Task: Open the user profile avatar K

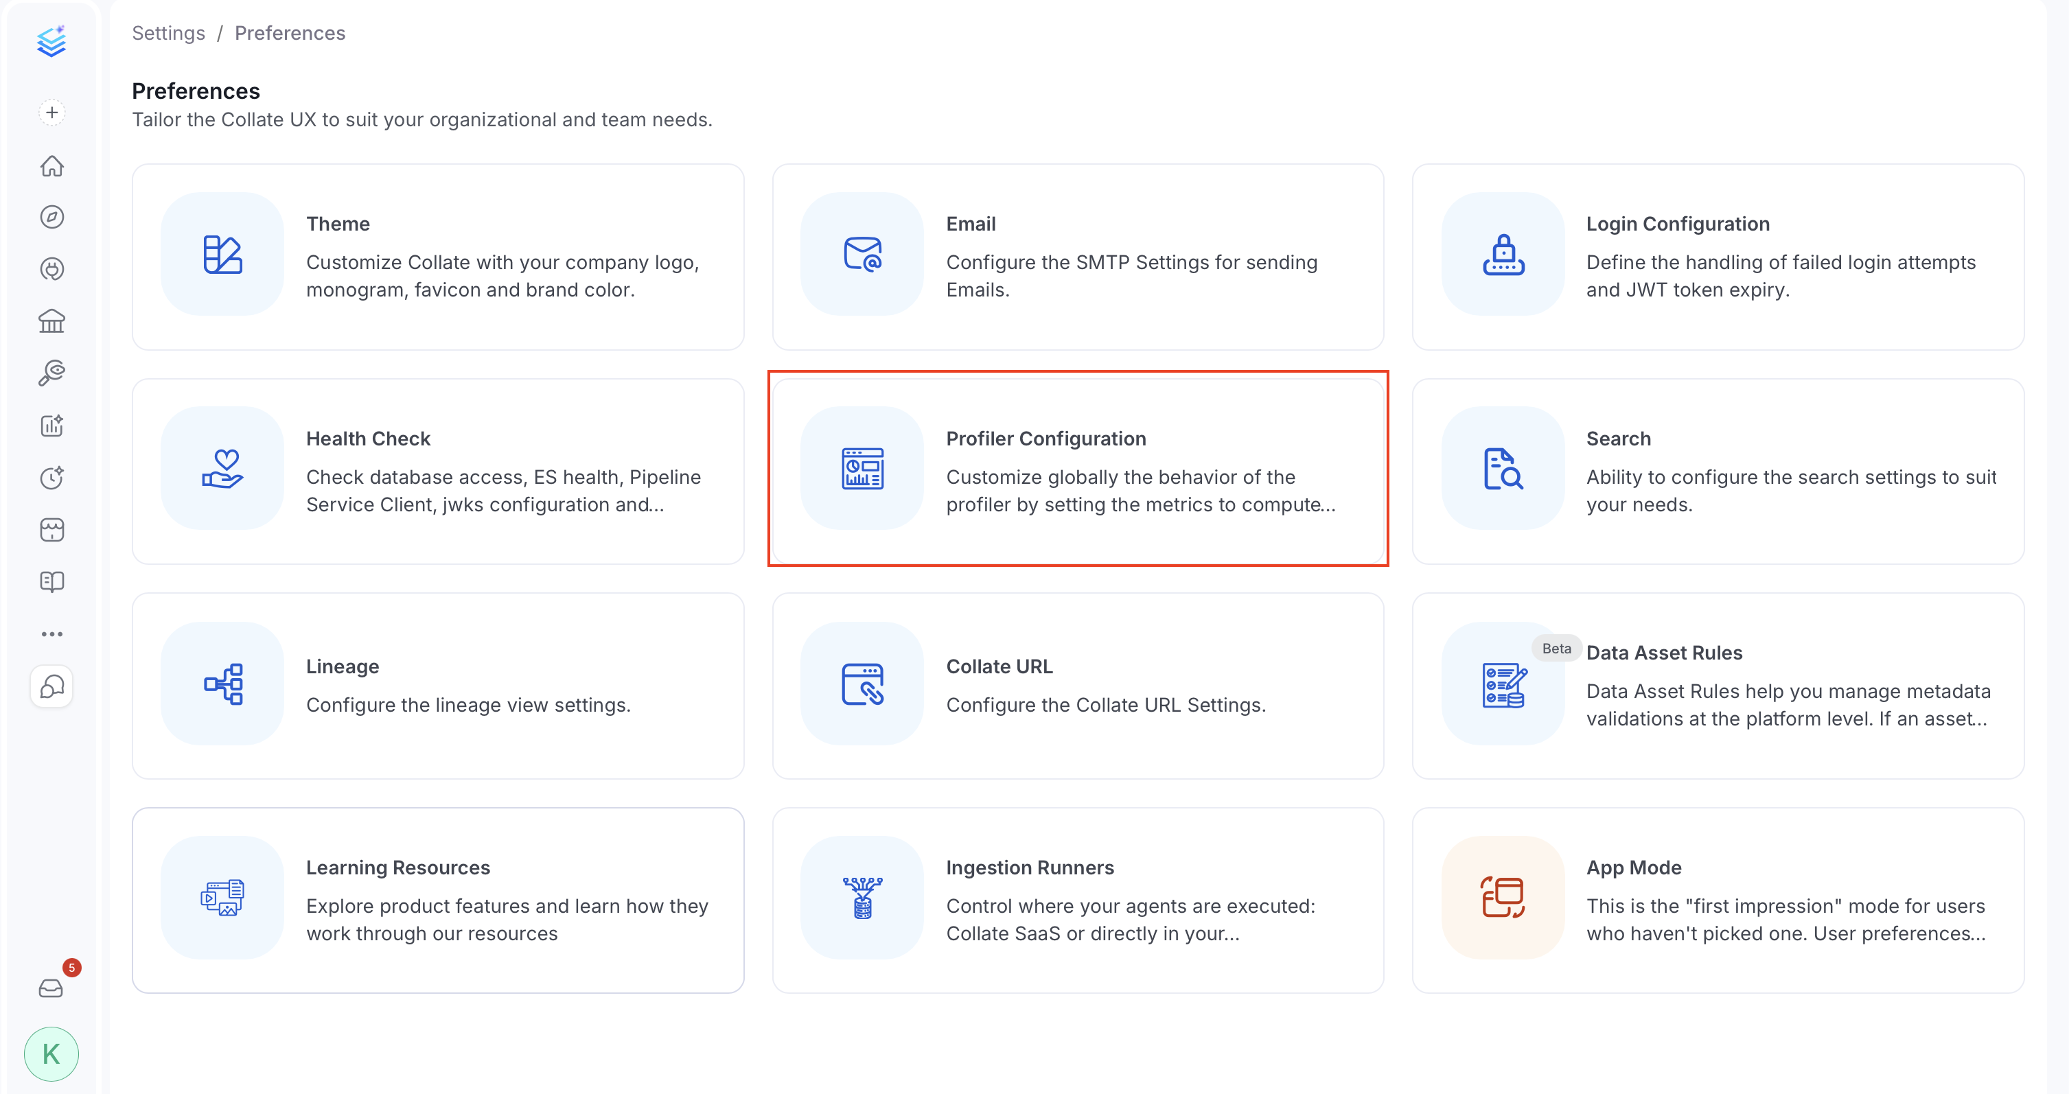Action: coord(51,1054)
